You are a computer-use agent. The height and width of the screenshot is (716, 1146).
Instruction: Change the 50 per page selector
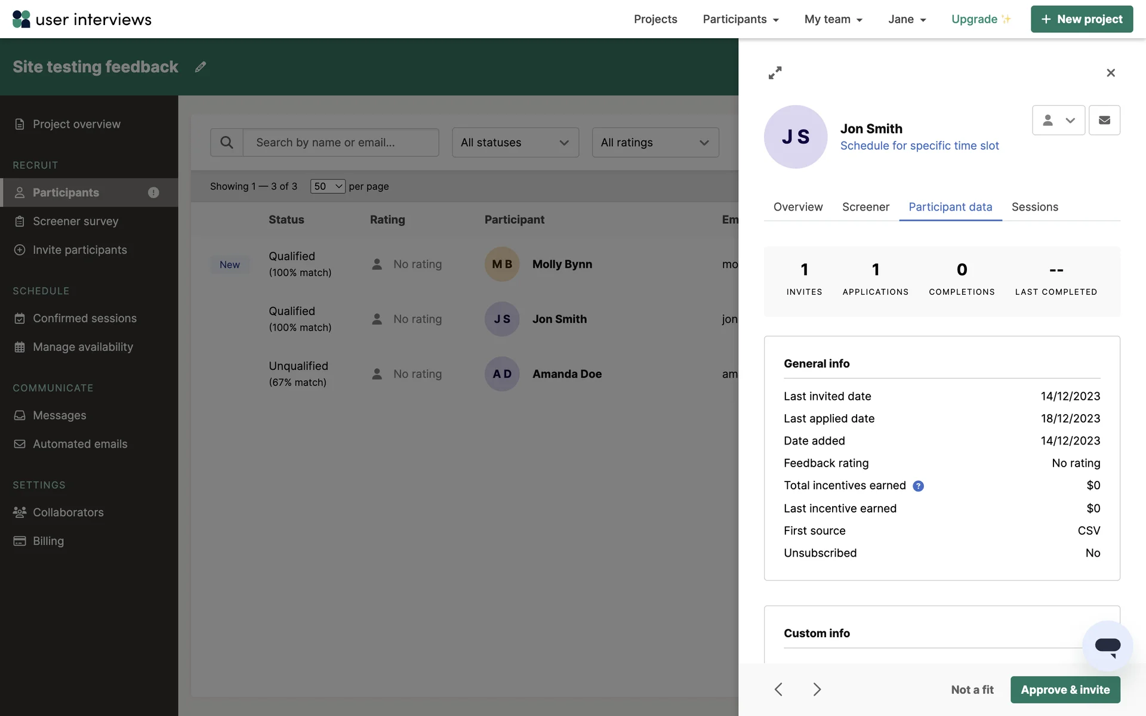point(328,186)
